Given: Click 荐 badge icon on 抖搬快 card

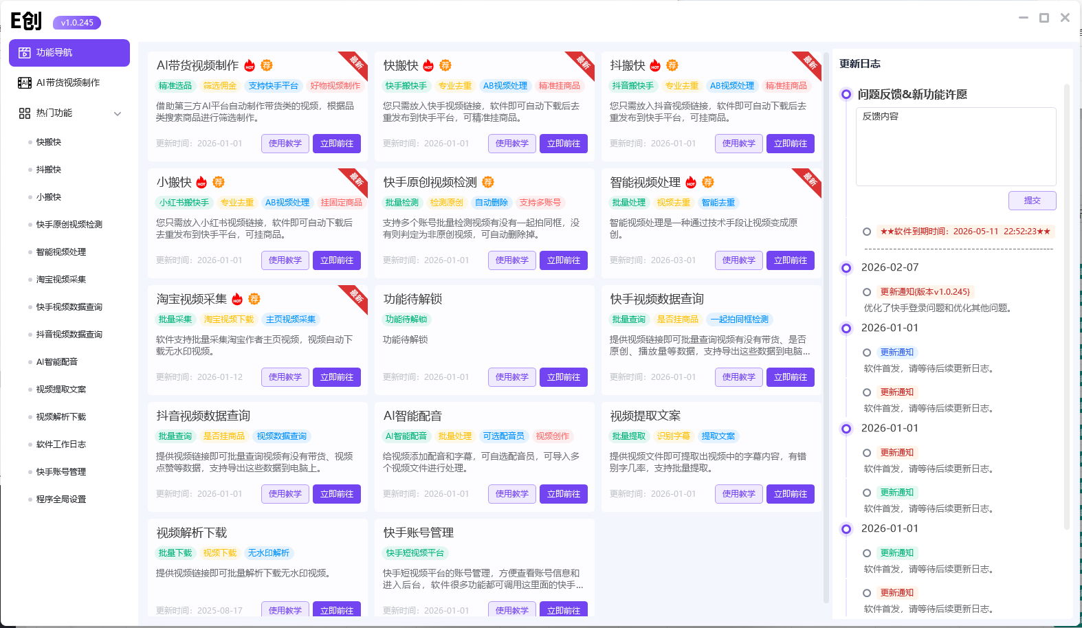Looking at the screenshot, I should (x=672, y=65).
